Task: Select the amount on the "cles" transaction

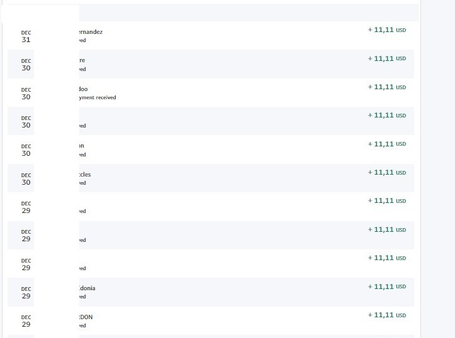Action: click(x=386, y=172)
